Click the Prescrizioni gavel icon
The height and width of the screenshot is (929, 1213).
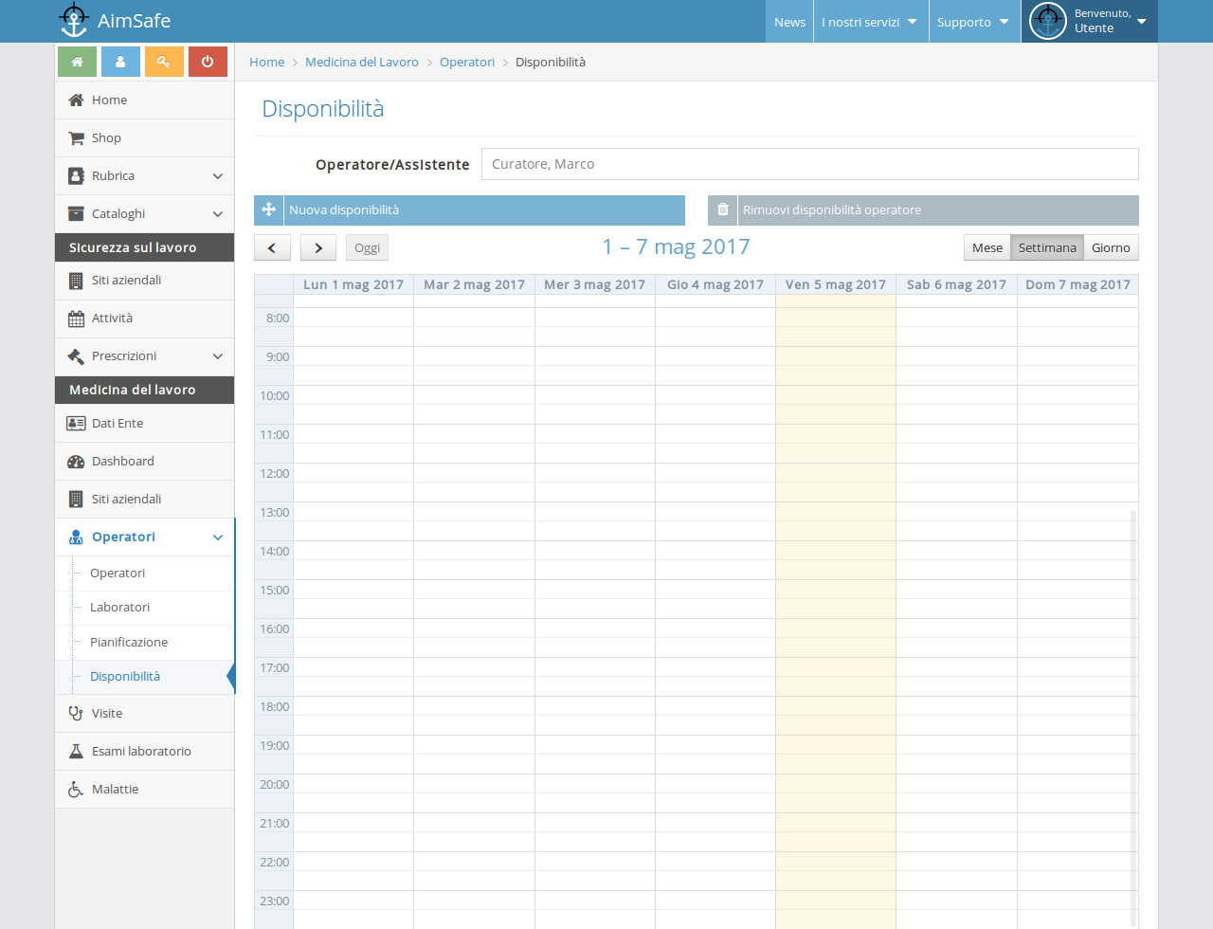click(76, 356)
